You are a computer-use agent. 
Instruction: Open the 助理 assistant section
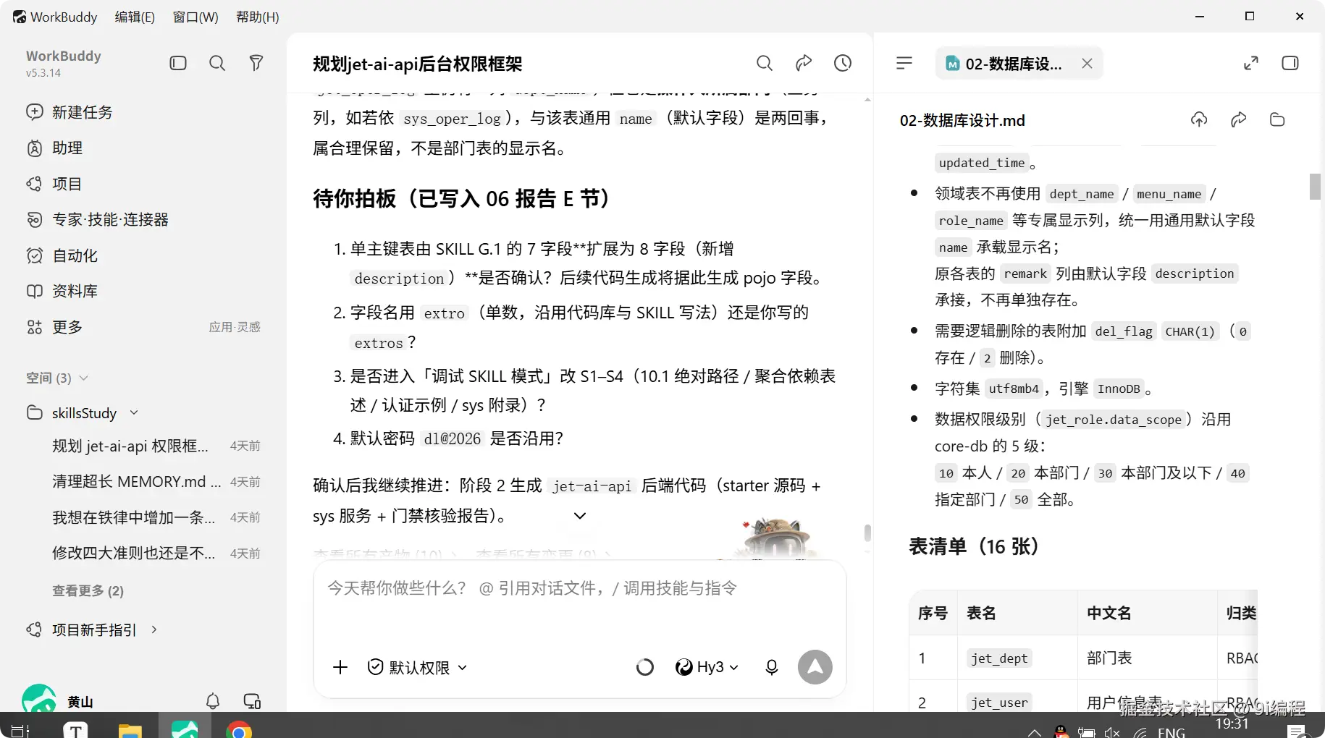(55, 148)
